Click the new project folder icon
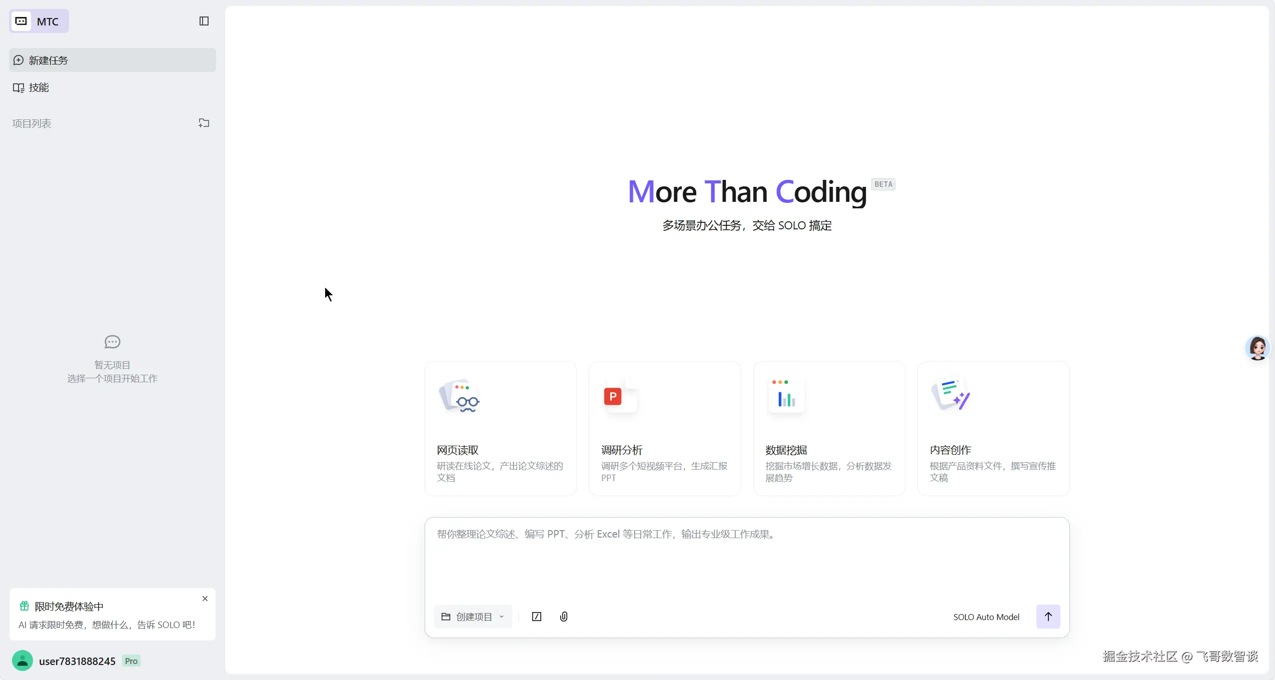Image resolution: width=1275 pixels, height=680 pixels. 204,123
